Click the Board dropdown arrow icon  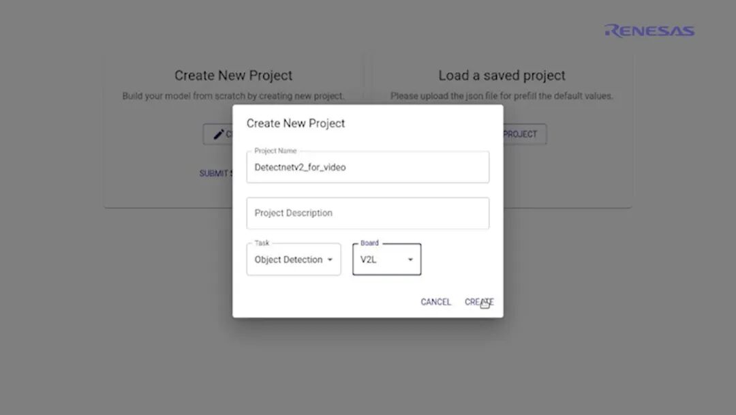point(410,260)
